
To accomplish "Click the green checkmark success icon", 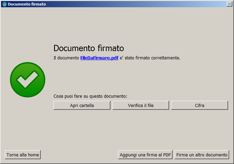I will click(28, 80).
